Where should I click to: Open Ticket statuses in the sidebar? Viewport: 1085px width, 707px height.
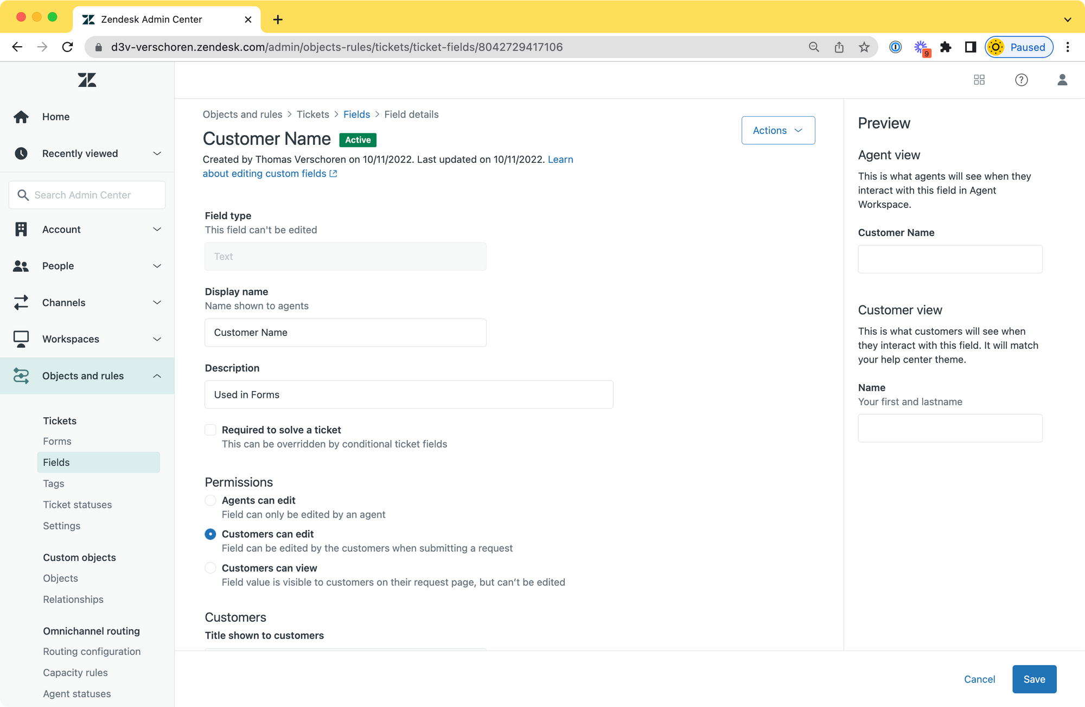pos(77,505)
